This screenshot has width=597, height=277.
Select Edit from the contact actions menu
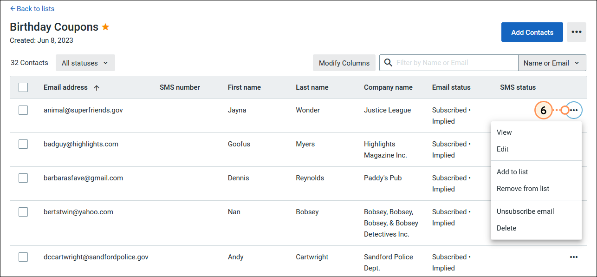(x=502, y=149)
